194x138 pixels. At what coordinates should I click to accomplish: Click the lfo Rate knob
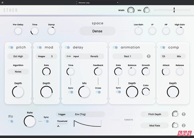pos(30,121)
